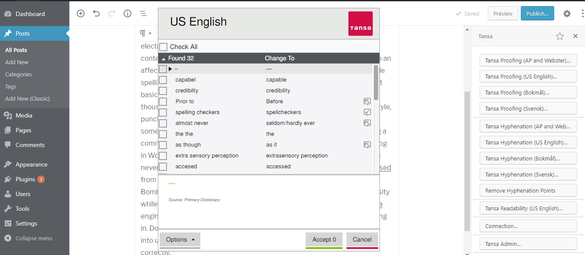Image resolution: width=585 pixels, height=255 pixels.
Task: Click Remove Hyphenation Points button
Action: (x=528, y=190)
